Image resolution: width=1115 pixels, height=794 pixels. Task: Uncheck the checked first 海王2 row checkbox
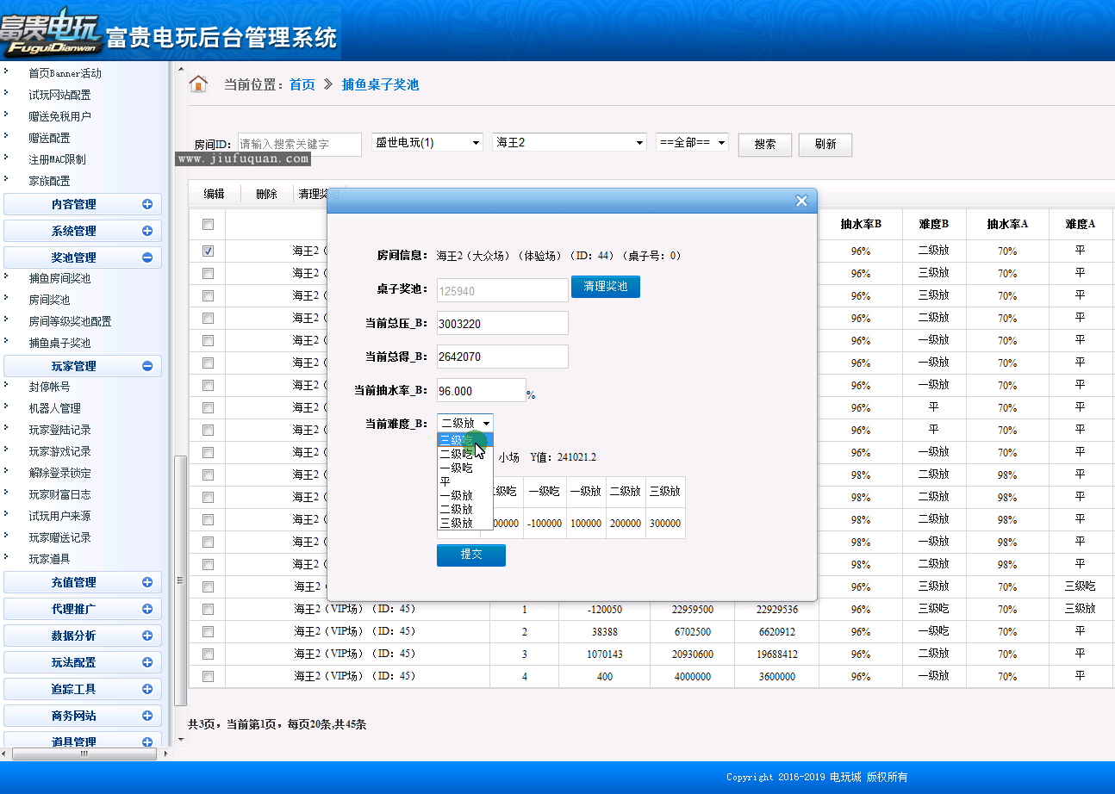click(208, 251)
